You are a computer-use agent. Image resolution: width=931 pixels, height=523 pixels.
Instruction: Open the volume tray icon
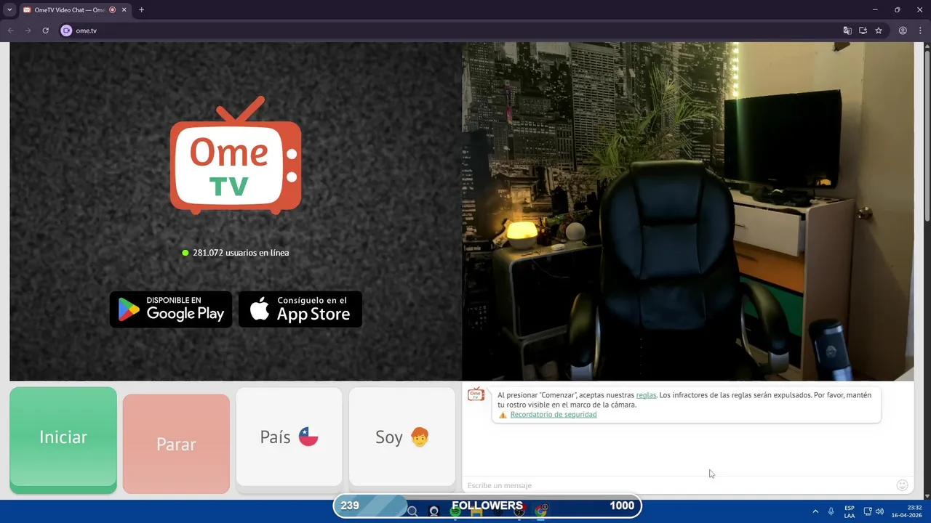[x=879, y=511]
